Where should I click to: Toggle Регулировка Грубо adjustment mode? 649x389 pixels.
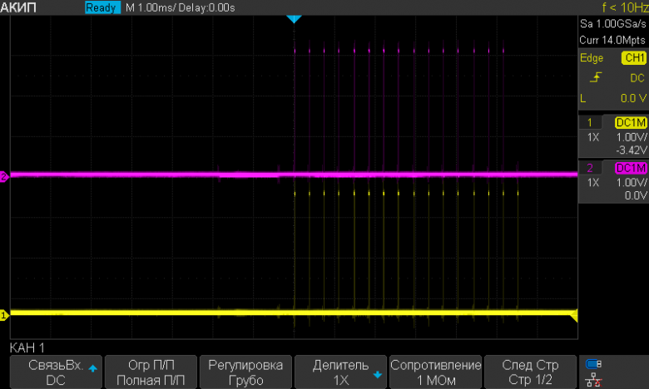[x=245, y=372]
